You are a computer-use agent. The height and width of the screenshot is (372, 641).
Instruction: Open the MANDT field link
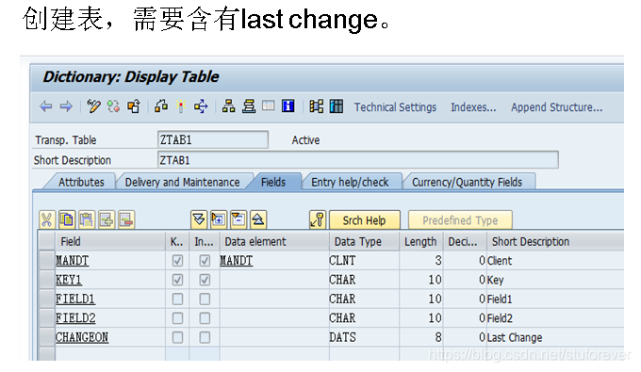click(x=72, y=261)
